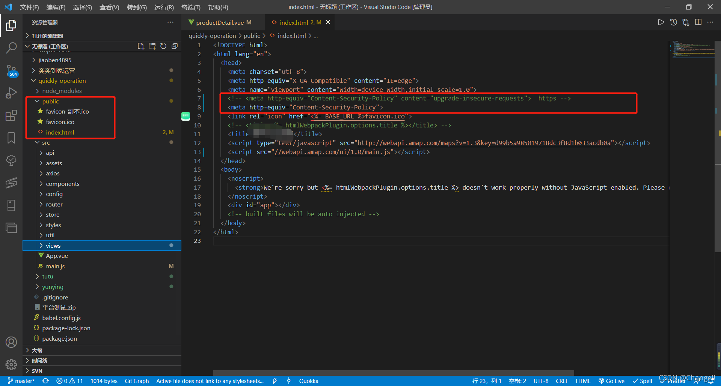Open favicon.ico in the file tree
Viewport: 721px width, 386px height.
[102, 122]
